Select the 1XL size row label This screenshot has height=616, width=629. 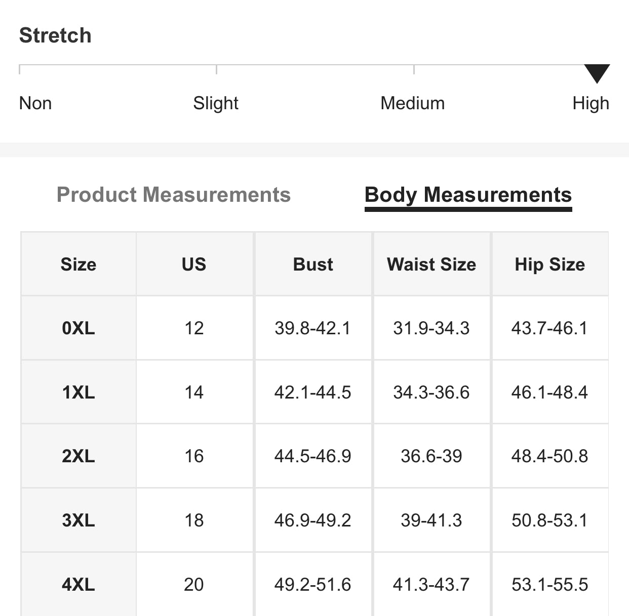pyautogui.click(x=78, y=392)
